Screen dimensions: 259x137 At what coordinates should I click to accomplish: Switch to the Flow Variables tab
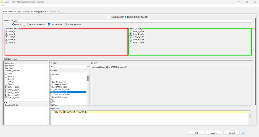pyautogui.click(x=23, y=12)
